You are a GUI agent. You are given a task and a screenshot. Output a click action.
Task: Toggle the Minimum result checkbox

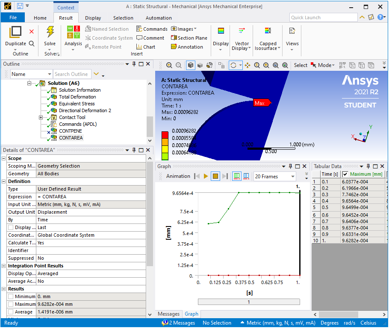point(11,296)
